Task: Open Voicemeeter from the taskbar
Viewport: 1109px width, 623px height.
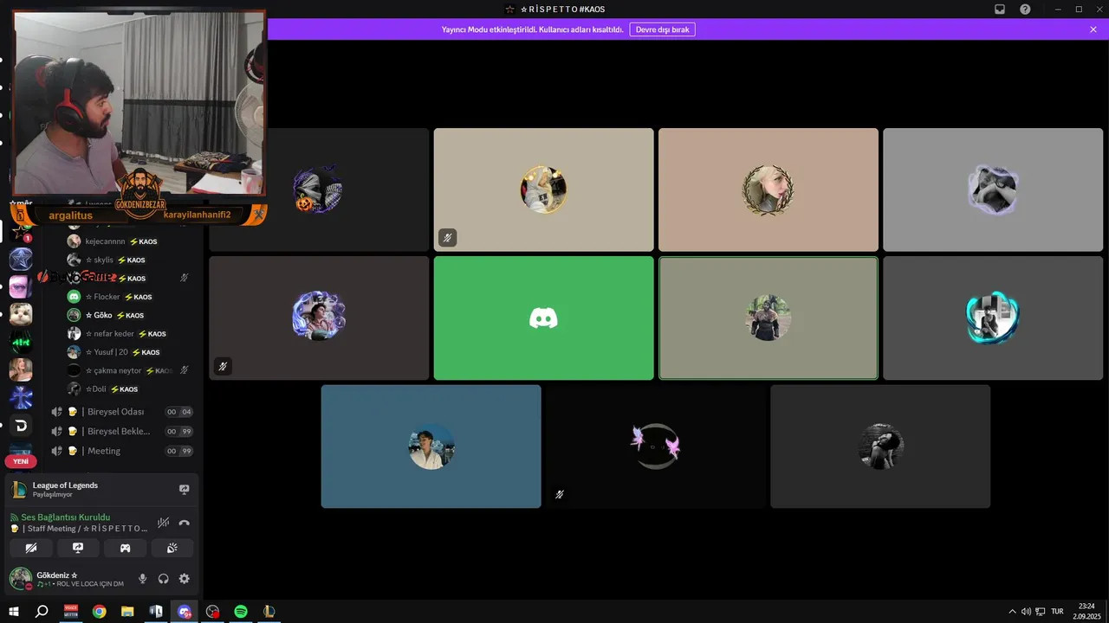Action: [x=71, y=612]
